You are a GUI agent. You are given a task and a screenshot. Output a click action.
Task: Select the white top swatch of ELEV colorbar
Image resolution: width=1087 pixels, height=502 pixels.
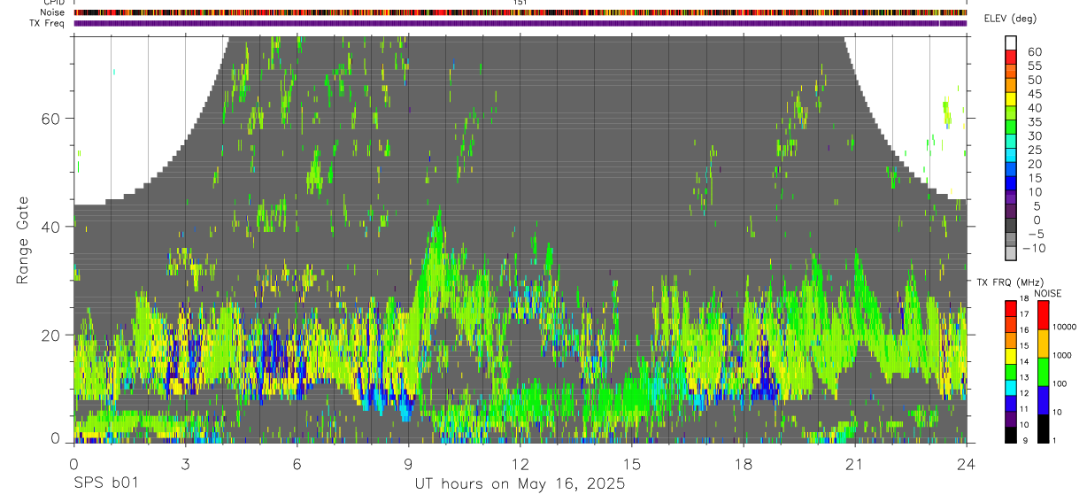tap(1011, 42)
